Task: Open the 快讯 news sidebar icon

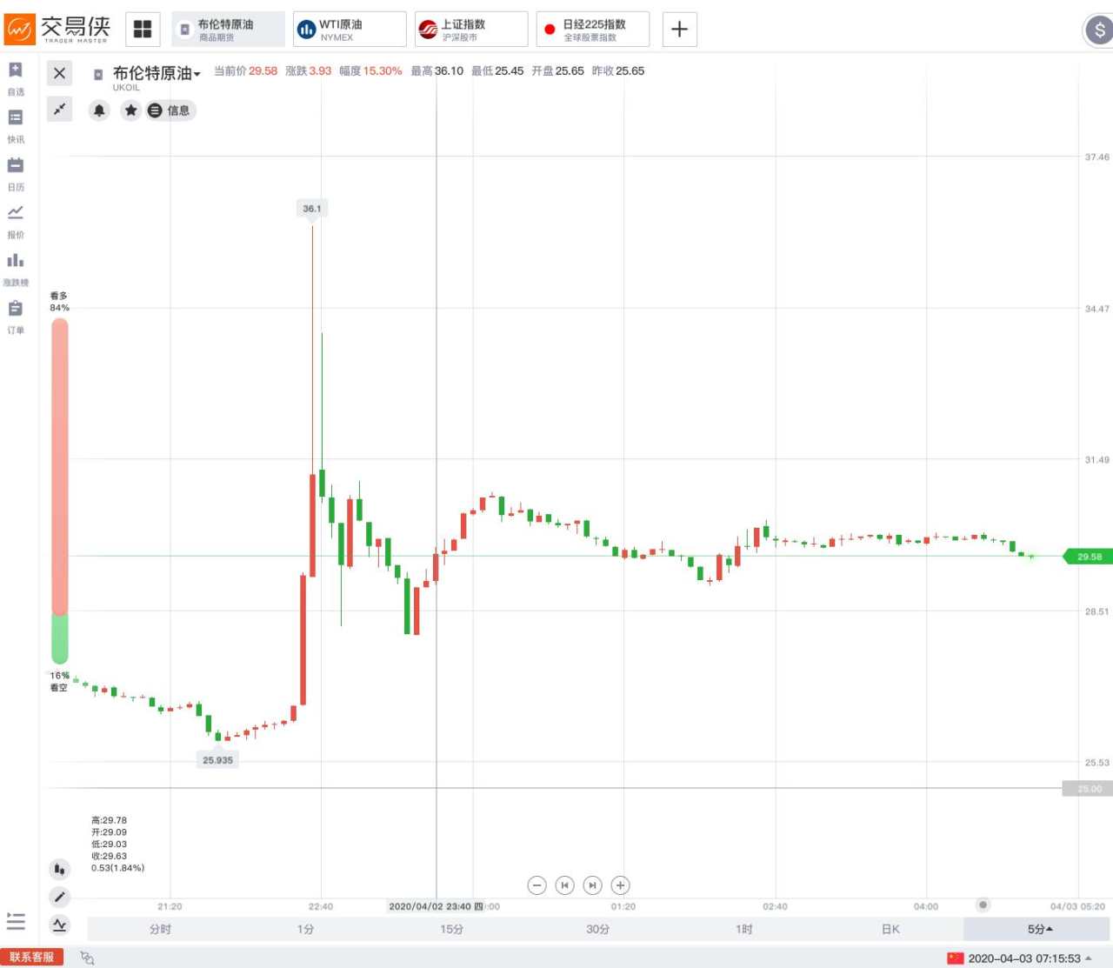Action: coord(16,125)
